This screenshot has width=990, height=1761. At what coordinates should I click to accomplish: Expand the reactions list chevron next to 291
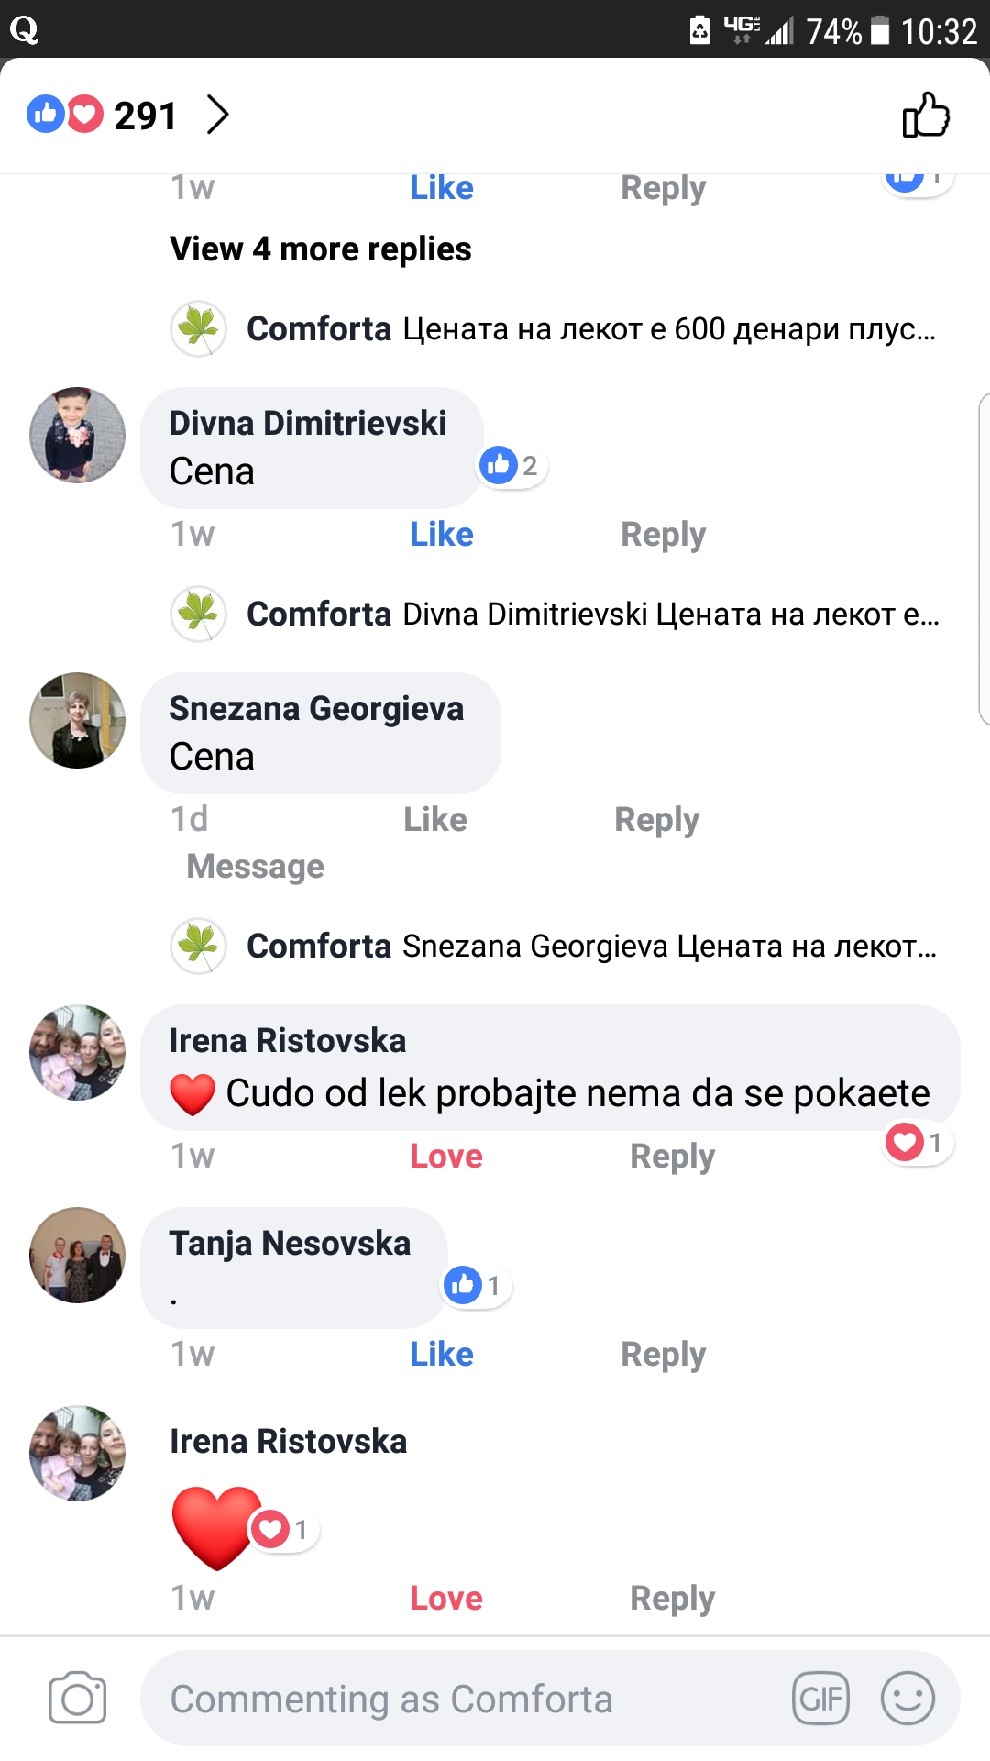tap(217, 116)
